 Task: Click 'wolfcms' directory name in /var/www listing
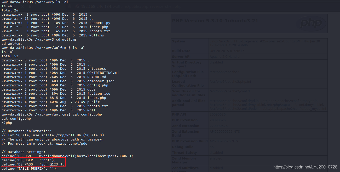[97, 35]
